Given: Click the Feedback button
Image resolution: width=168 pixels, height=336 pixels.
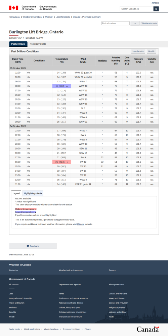Looking at the screenshot, I should coord(33,246).
